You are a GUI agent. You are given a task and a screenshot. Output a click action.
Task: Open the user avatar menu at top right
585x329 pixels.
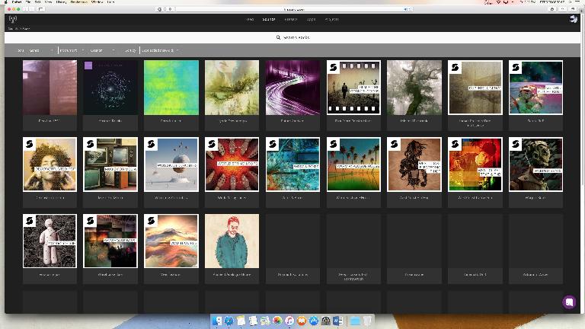click(573, 19)
